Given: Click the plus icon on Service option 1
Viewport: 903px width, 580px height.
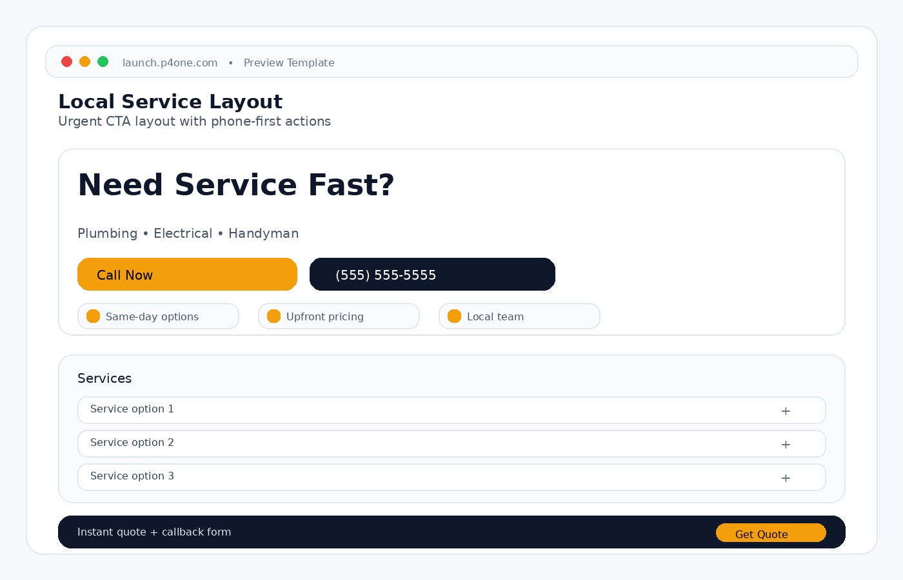Looking at the screenshot, I should [786, 411].
